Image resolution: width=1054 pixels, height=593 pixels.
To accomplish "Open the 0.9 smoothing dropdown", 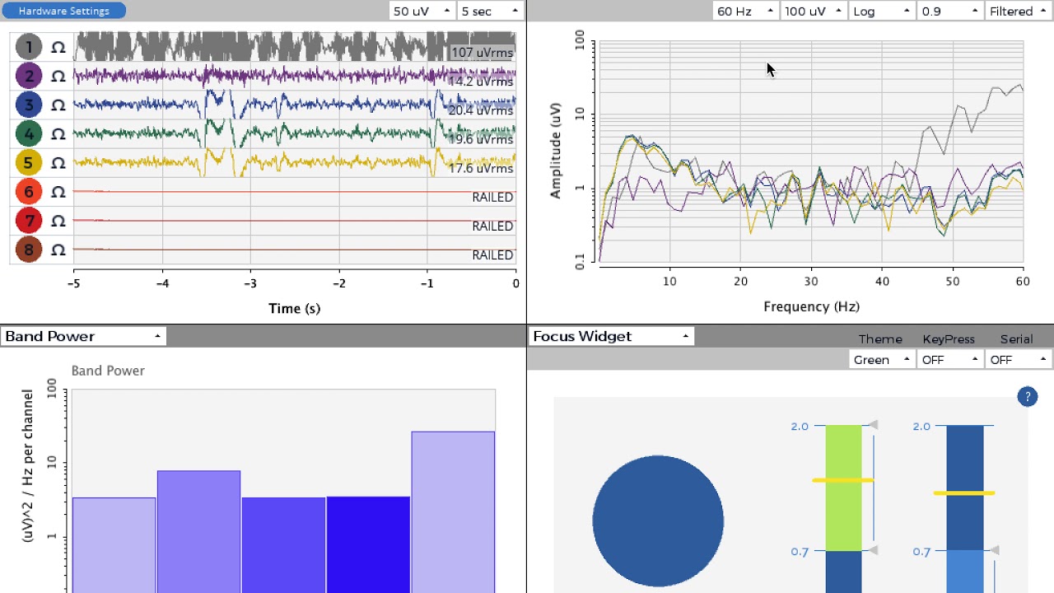I will point(950,11).
